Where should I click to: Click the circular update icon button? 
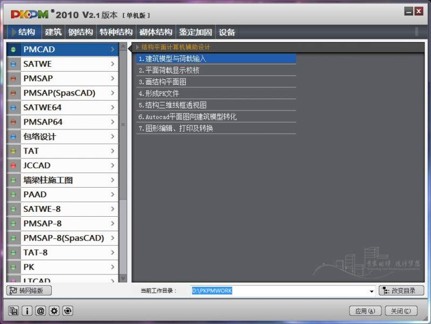point(68,311)
